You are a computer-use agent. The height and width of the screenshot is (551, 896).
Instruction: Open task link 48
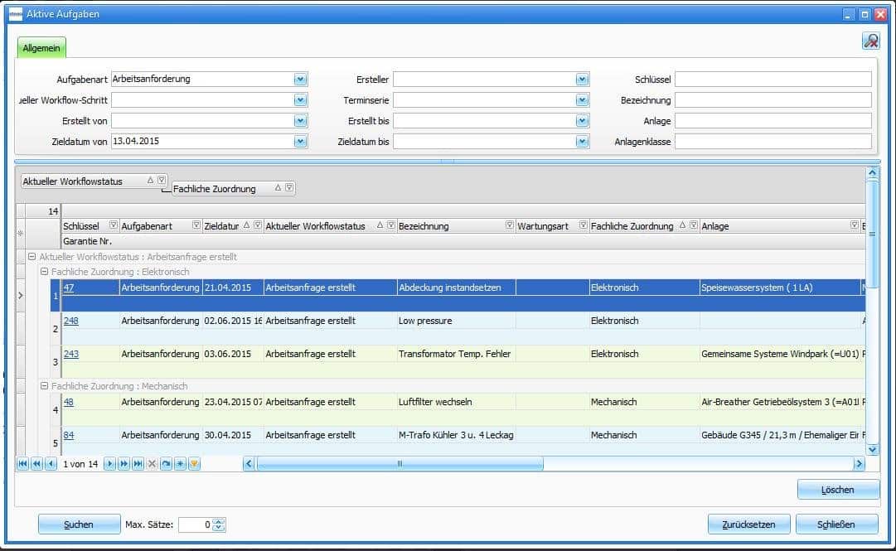click(69, 401)
